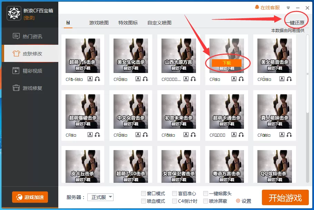Listen to 超萌卡通击杀 via headphone icon
314x210 pixels.
[x=241, y=135]
